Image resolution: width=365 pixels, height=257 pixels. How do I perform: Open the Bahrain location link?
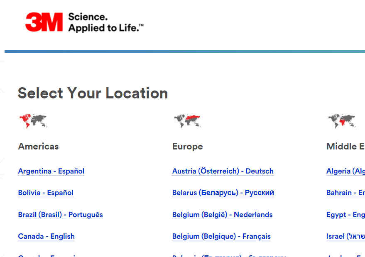(345, 193)
